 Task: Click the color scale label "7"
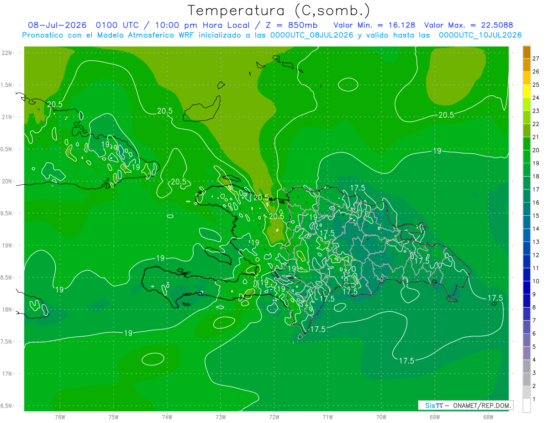pos(534,320)
